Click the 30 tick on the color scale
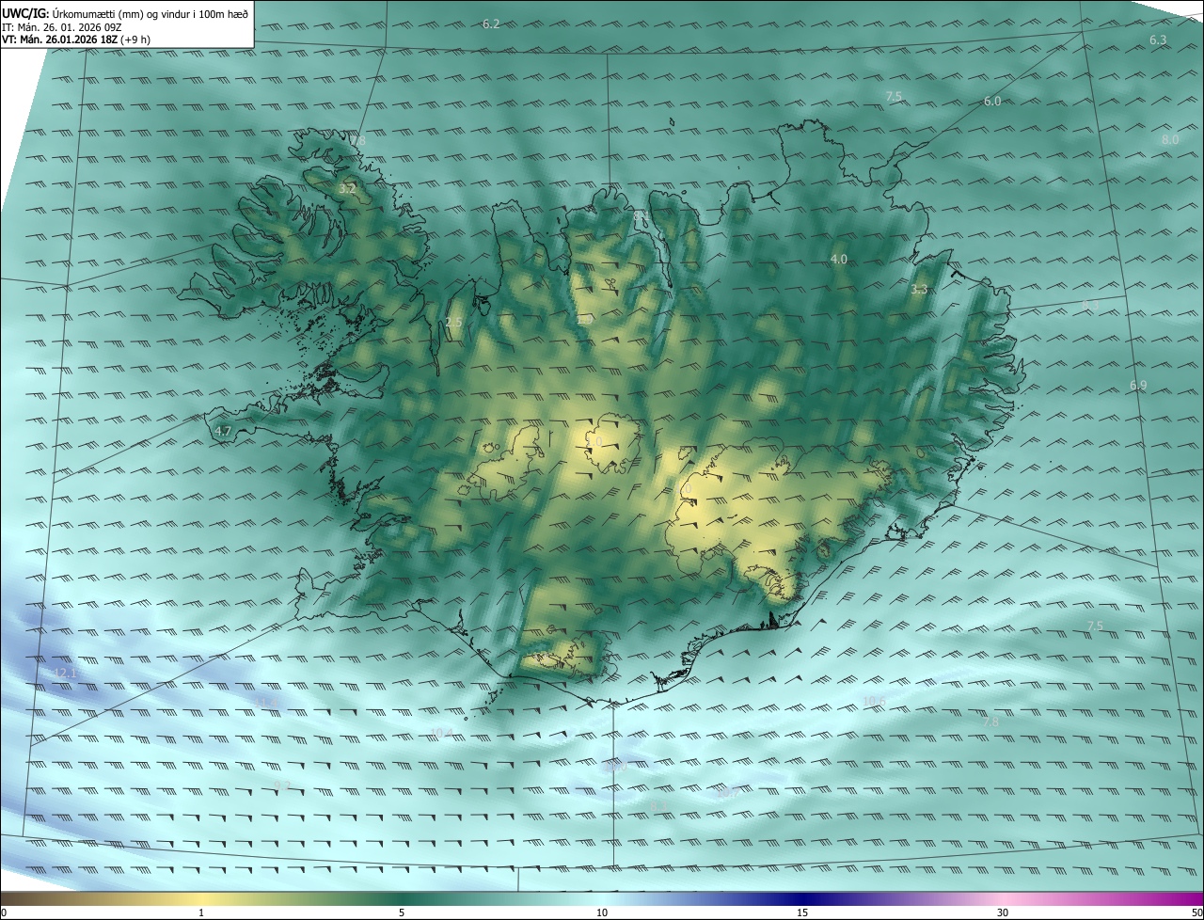 pos(1003,912)
